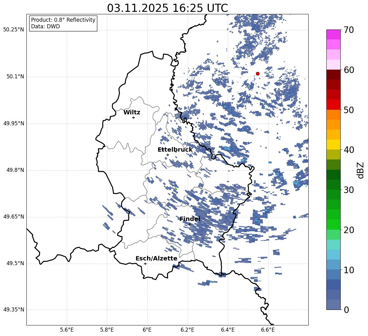
Task: Click the colorbar 0 tick label
Action: 346,310
